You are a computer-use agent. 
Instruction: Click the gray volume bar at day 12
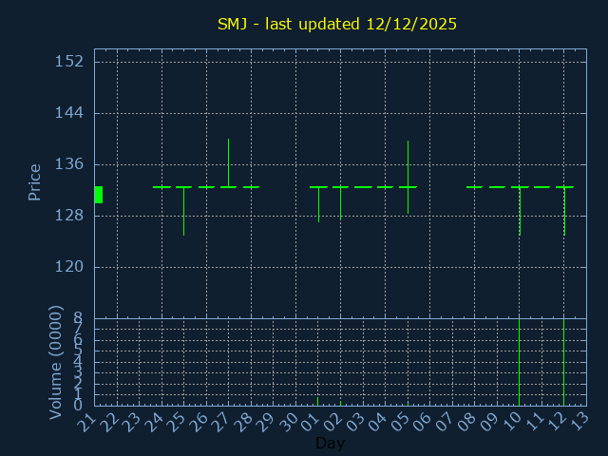[x=564, y=361]
